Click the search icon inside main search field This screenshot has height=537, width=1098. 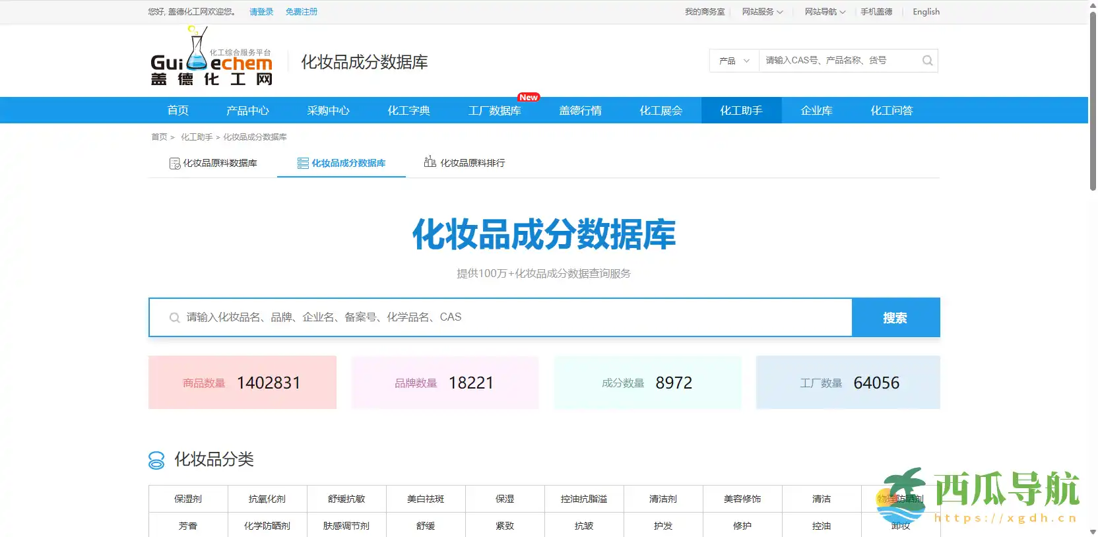click(x=174, y=318)
